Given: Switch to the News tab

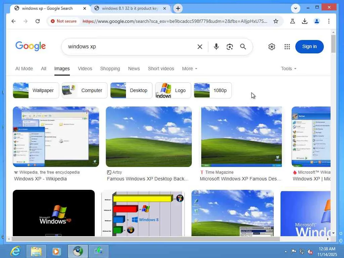Looking at the screenshot, I should [x=134, y=69].
